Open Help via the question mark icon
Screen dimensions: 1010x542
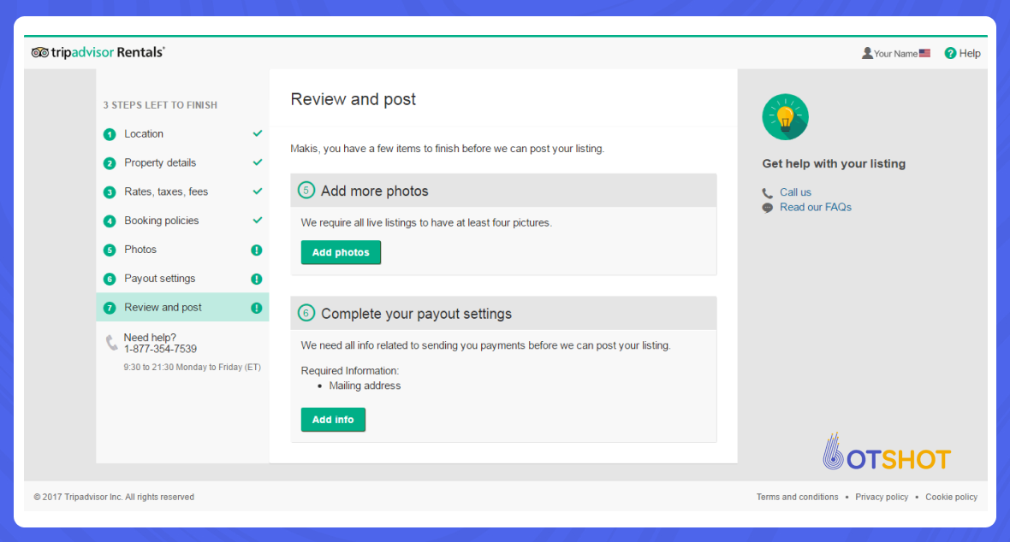[950, 53]
